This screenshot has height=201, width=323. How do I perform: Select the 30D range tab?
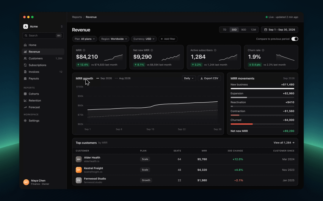(x=234, y=30)
